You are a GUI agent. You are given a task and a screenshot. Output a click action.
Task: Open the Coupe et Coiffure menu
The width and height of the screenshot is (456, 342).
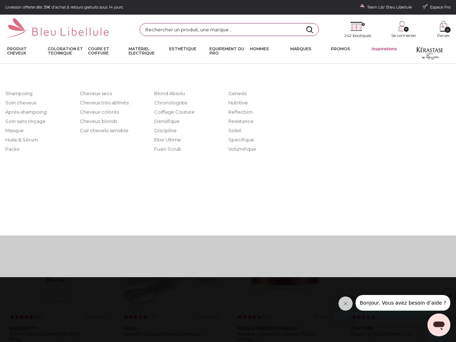click(x=99, y=51)
